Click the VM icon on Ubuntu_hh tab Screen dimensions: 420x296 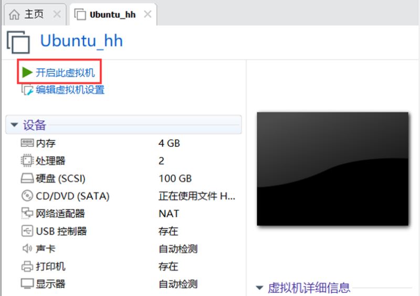[x=80, y=15]
